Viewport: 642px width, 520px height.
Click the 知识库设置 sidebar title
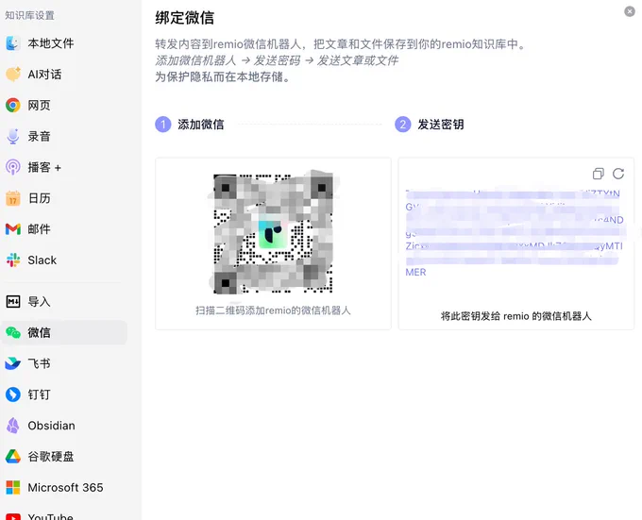(x=29, y=15)
